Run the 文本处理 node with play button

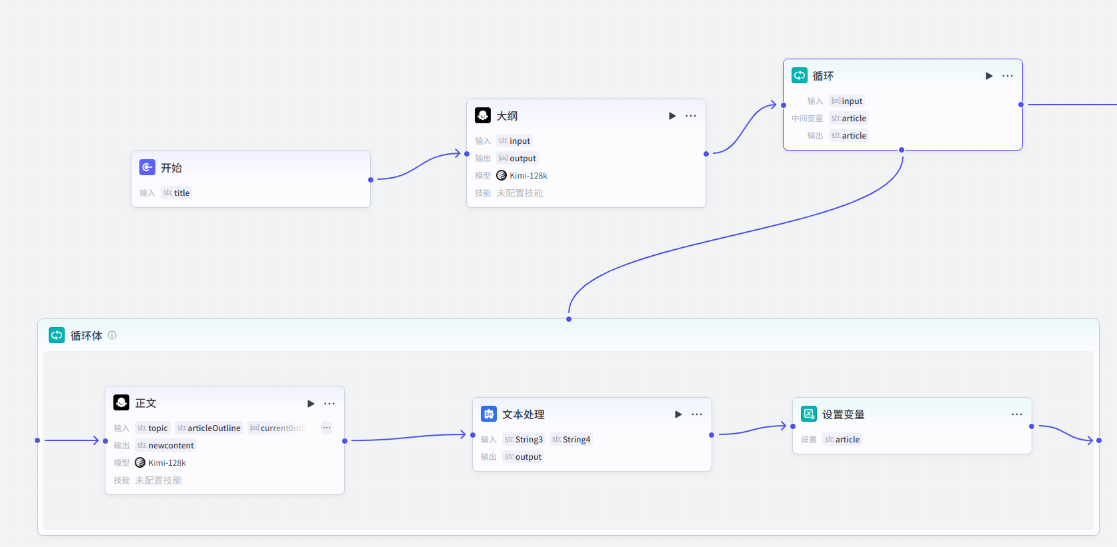[678, 414]
